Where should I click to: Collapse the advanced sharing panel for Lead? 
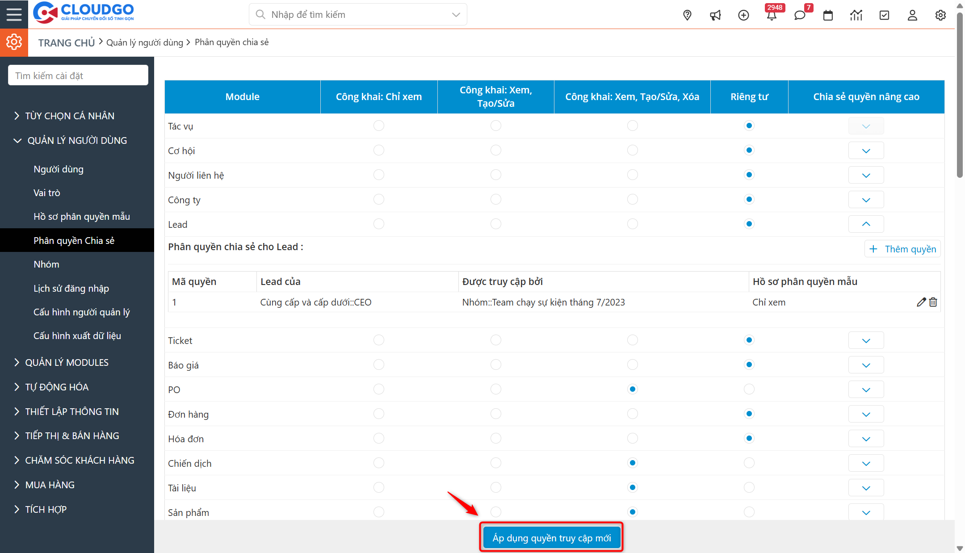click(x=866, y=224)
